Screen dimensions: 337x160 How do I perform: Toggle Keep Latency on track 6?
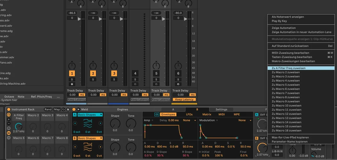(x=184, y=100)
